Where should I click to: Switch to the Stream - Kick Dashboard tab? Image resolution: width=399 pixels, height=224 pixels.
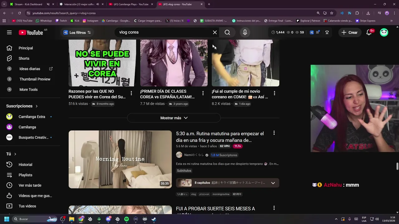click(x=28, y=4)
